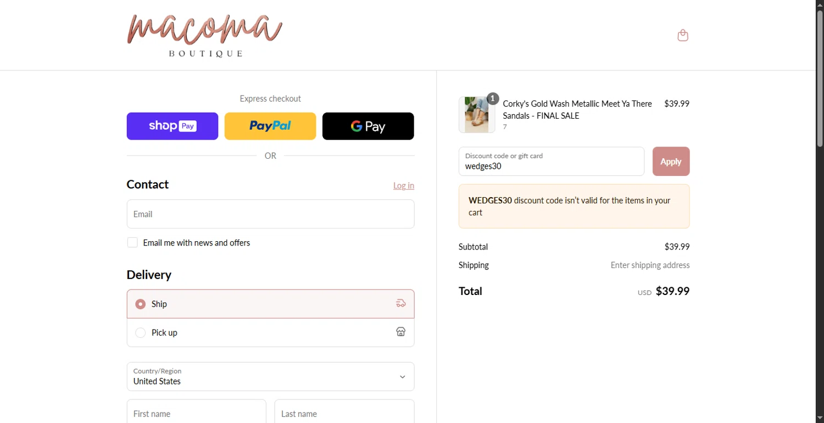Image resolution: width=824 pixels, height=423 pixels.
Task: Open the shopping bag cart icon
Action: 683,35
